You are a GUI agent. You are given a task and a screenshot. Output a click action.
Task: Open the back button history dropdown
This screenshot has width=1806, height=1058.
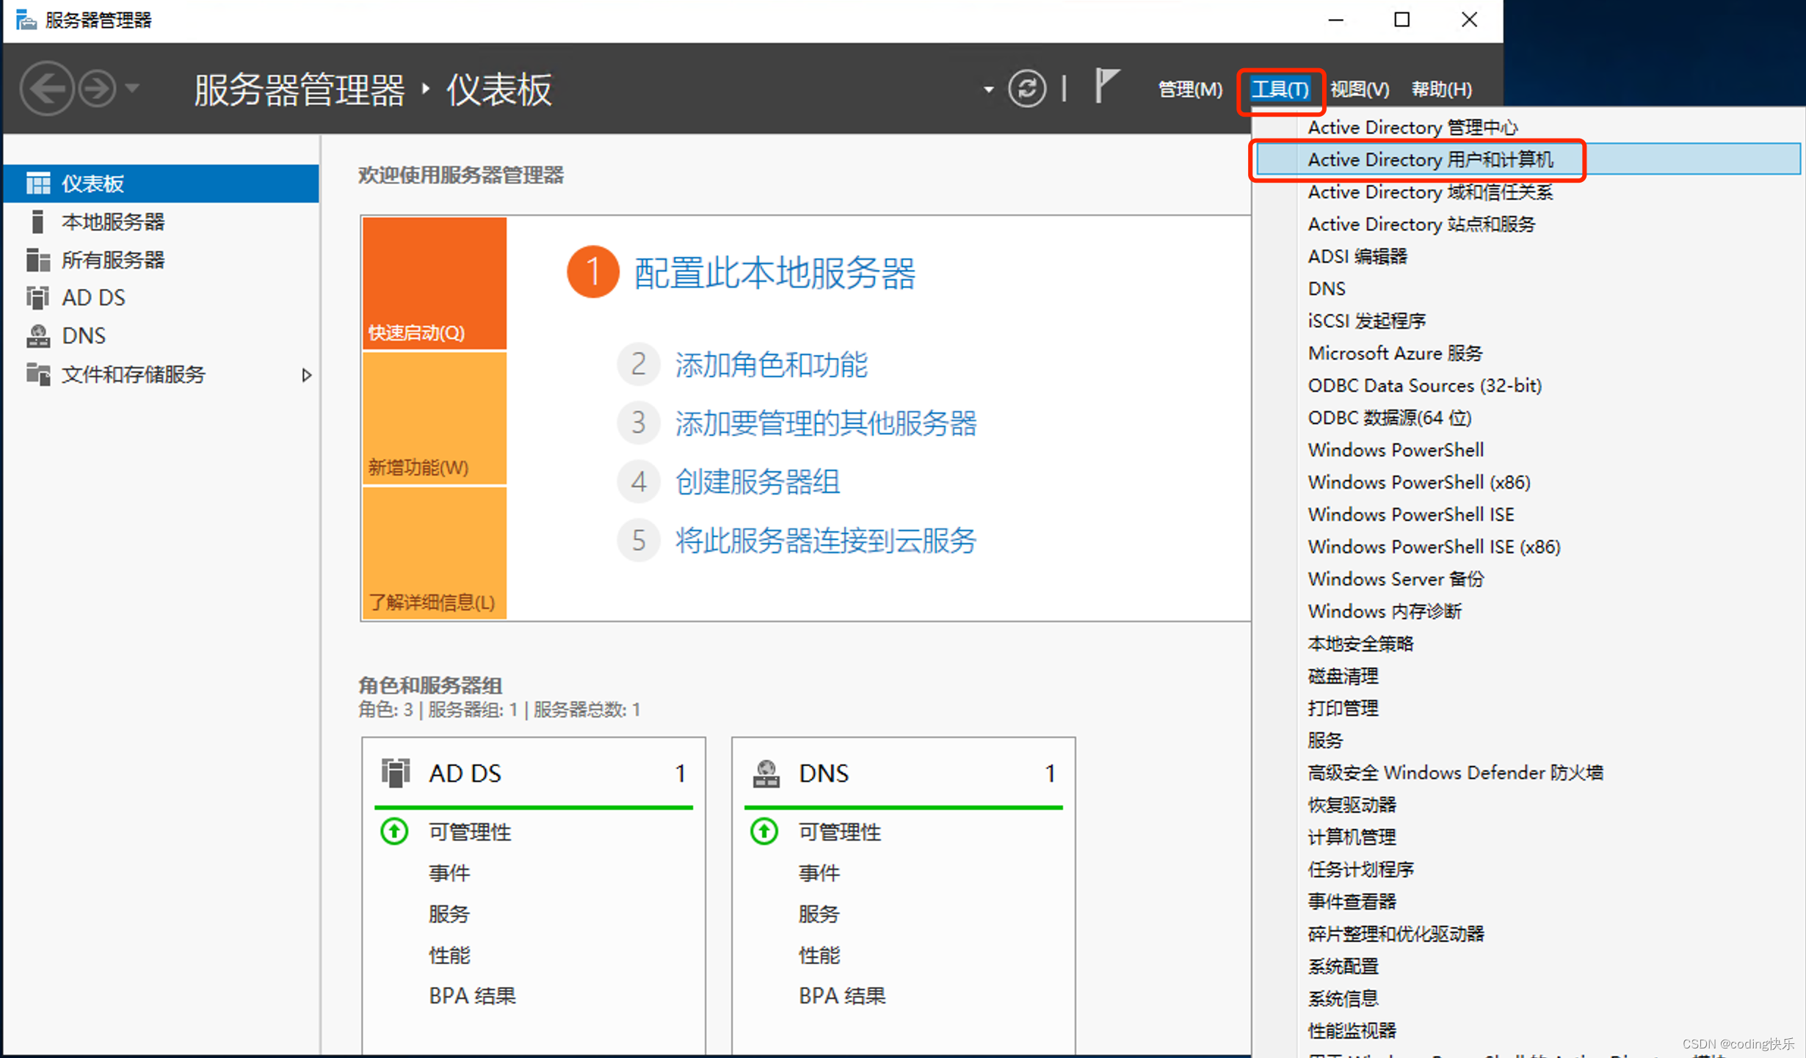(132, 87)
